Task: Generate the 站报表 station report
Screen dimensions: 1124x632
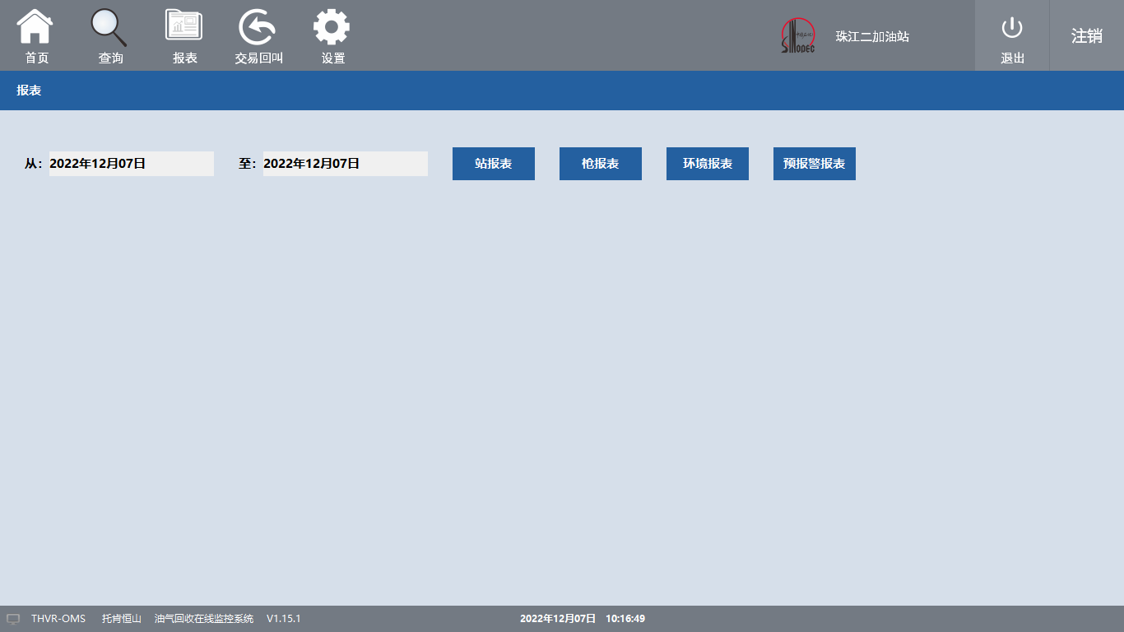Action: pos(494,164)
